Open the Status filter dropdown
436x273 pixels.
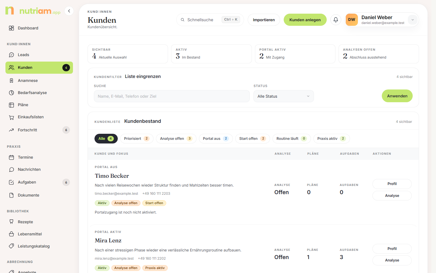(x=284, y=96)
